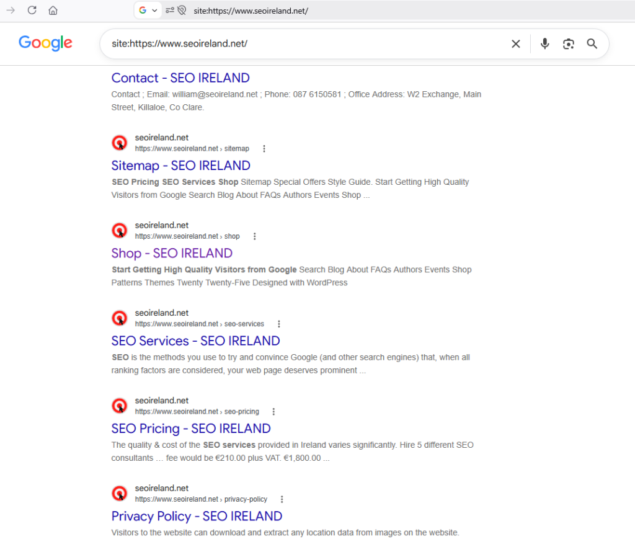Click the browser forward arrow
This screenshot has width=635, height=552.
(11, 10)
